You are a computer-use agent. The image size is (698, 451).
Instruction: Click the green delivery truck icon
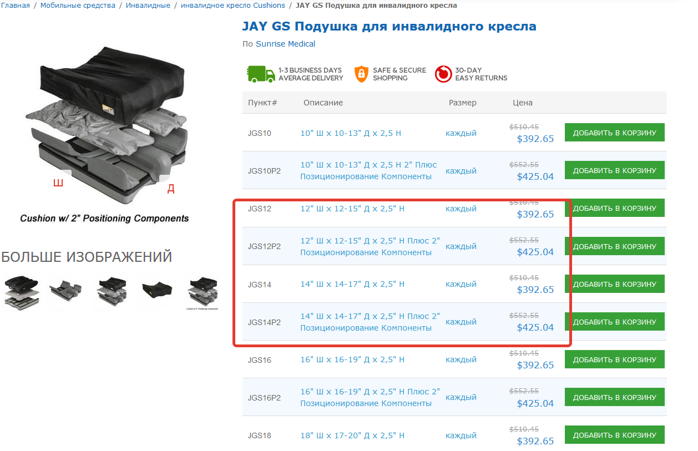pos(261,74)
